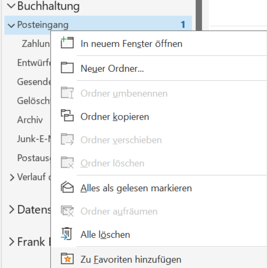Expand the Datens data file section
Image resolution: width=267 pixels, height=268 pixels.
(x=12, y=210)
